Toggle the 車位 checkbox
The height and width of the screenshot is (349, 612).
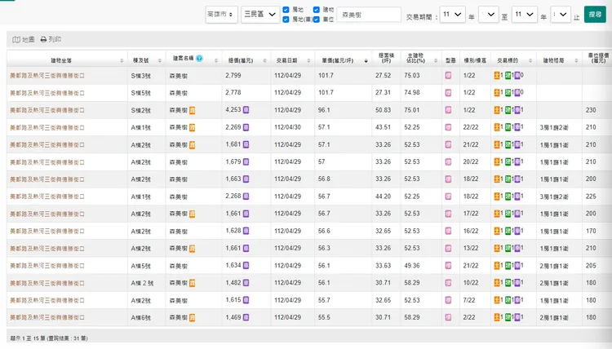(317, 20)
